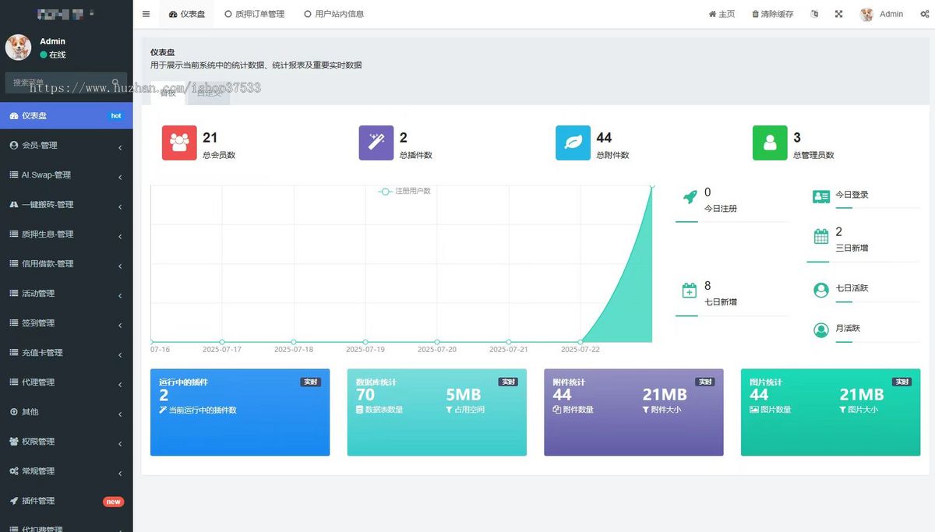
Task: Click the 占用空间 filter icon
Action: 449,410
